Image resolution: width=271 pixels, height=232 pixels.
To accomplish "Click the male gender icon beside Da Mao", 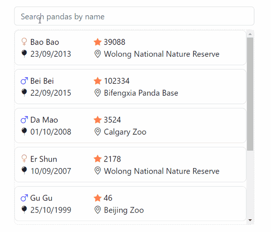I will point(24,120).
